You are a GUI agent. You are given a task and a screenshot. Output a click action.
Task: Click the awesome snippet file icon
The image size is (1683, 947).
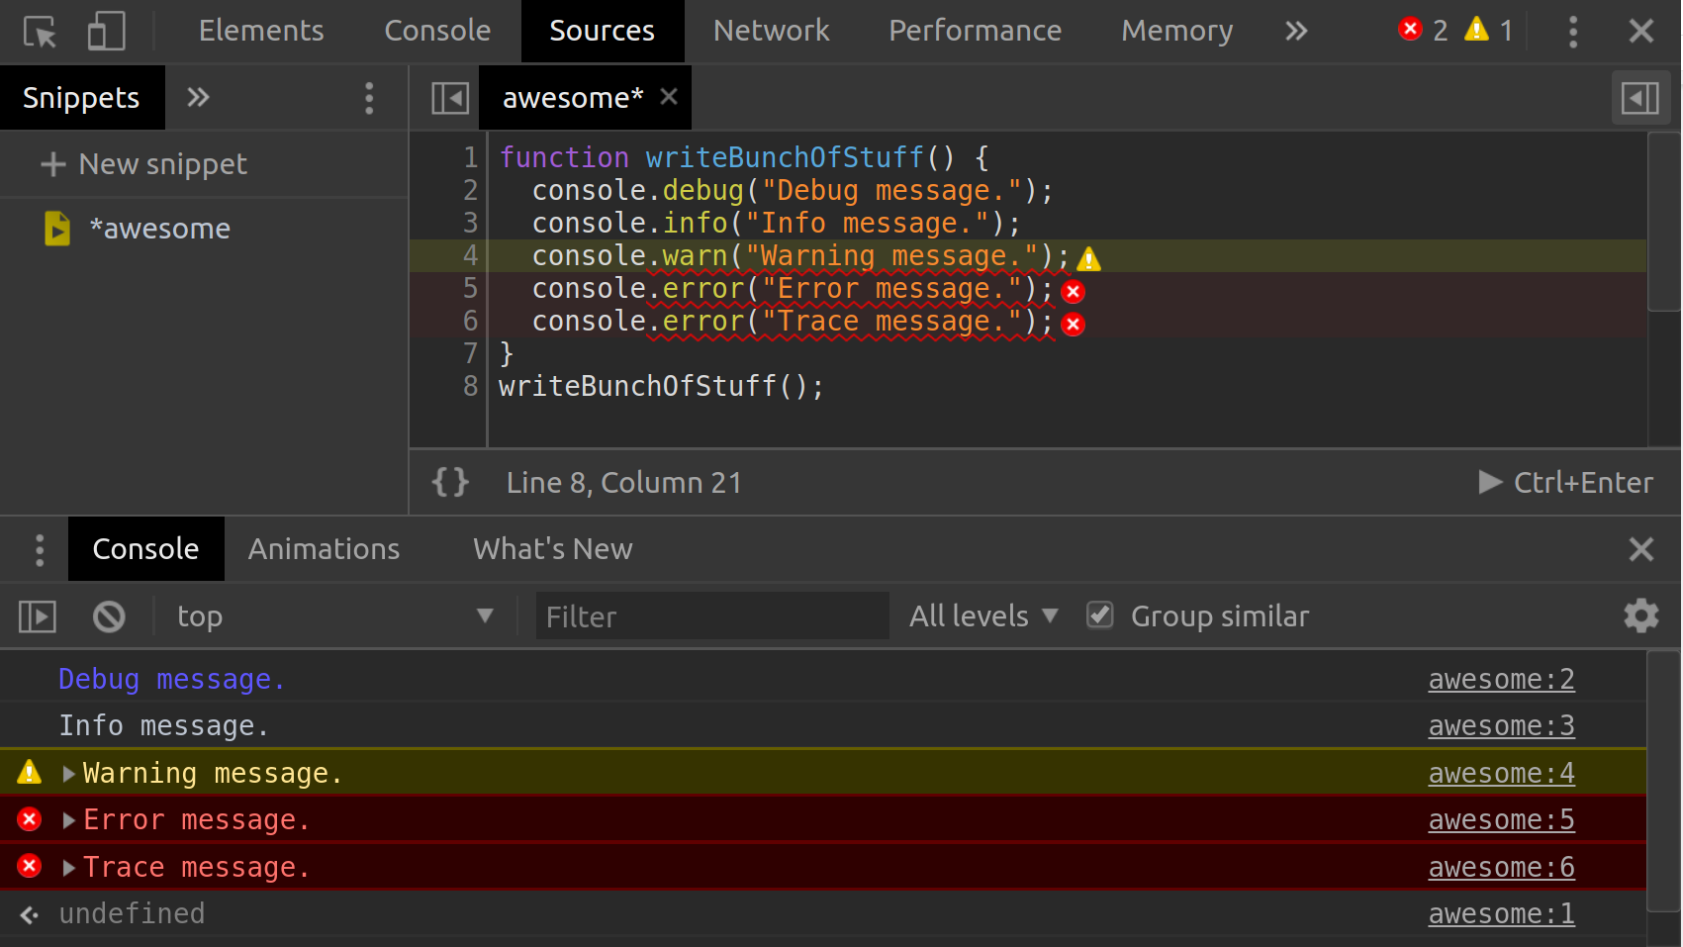[57, 229]
